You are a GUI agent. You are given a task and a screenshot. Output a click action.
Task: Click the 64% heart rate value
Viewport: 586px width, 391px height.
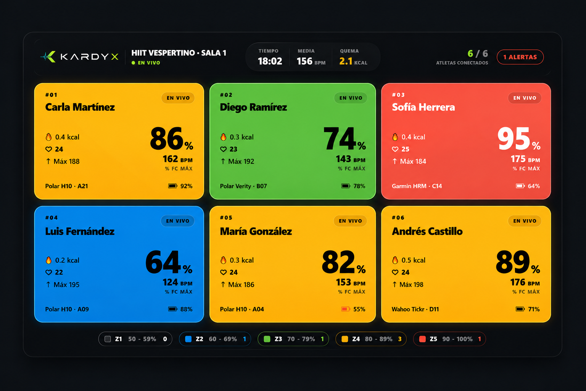coord(169,262)
